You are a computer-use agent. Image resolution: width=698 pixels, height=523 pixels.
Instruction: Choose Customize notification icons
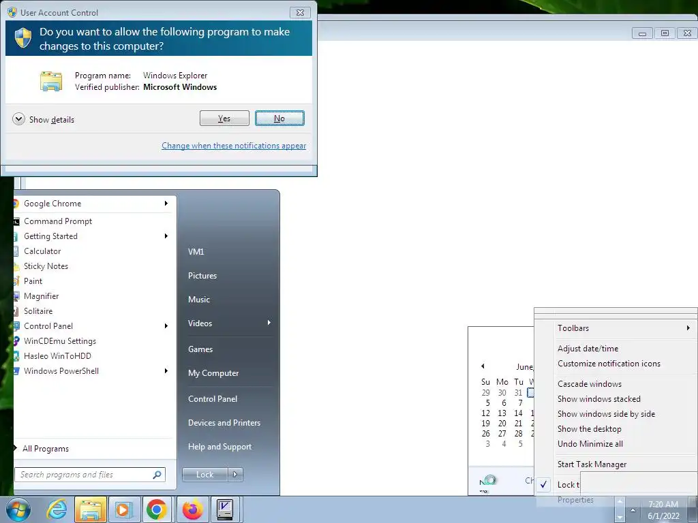click(x=609, y=364)
